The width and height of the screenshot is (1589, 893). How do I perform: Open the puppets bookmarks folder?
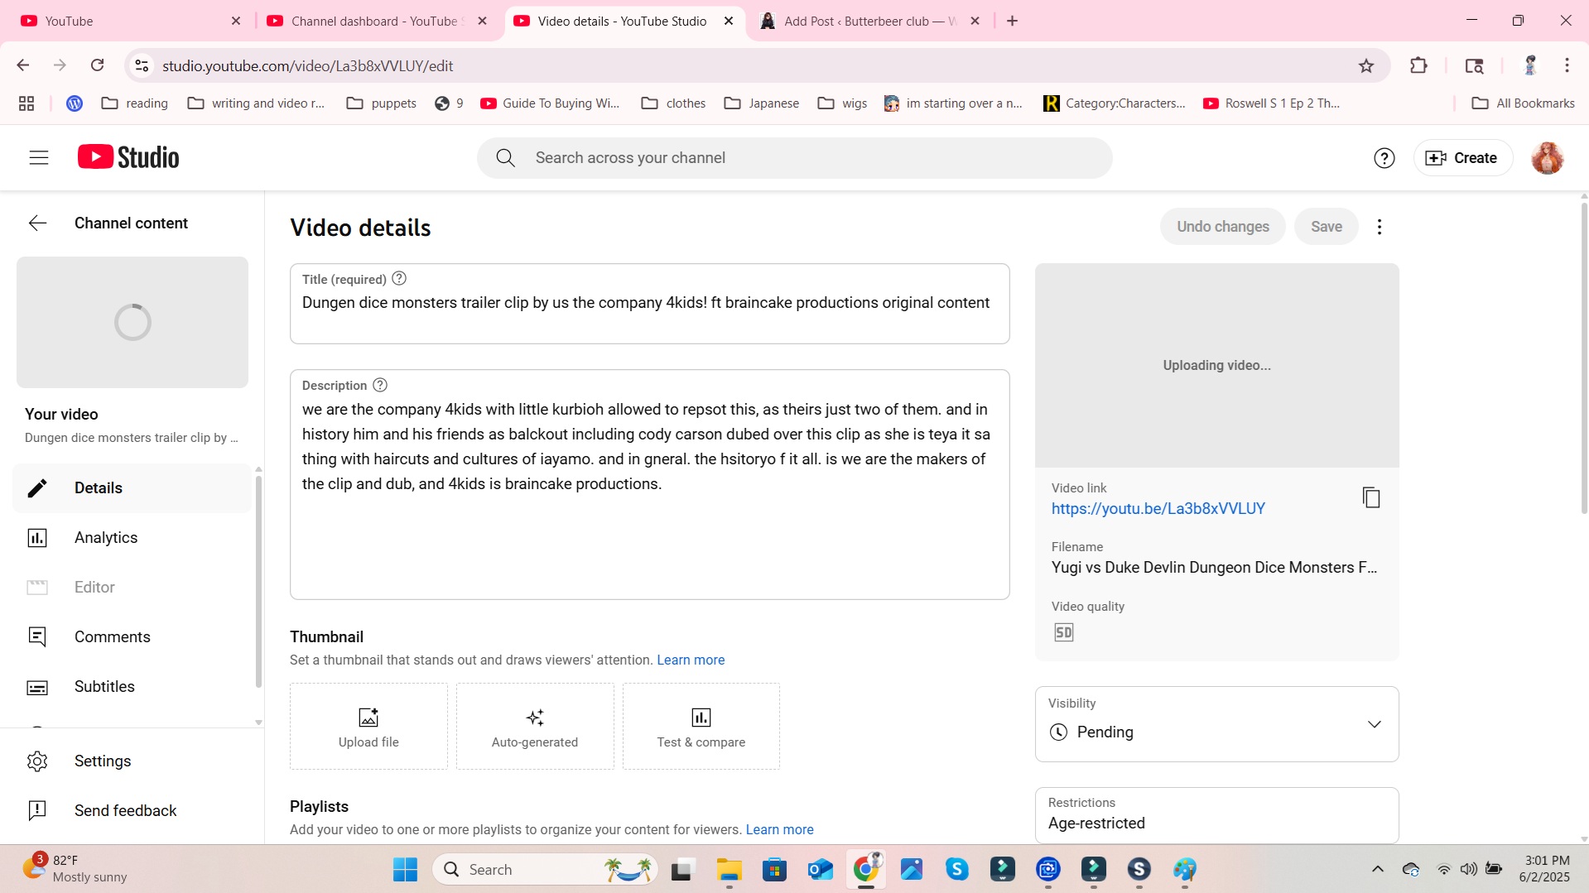coord(382,103)
